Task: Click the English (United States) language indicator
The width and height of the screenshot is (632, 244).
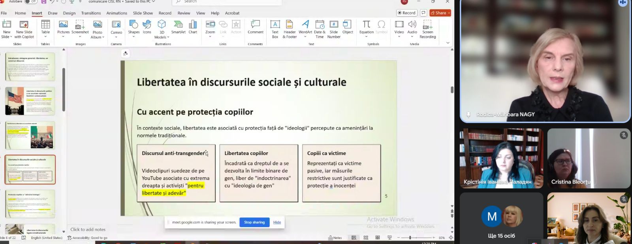Action: (47, 238)
